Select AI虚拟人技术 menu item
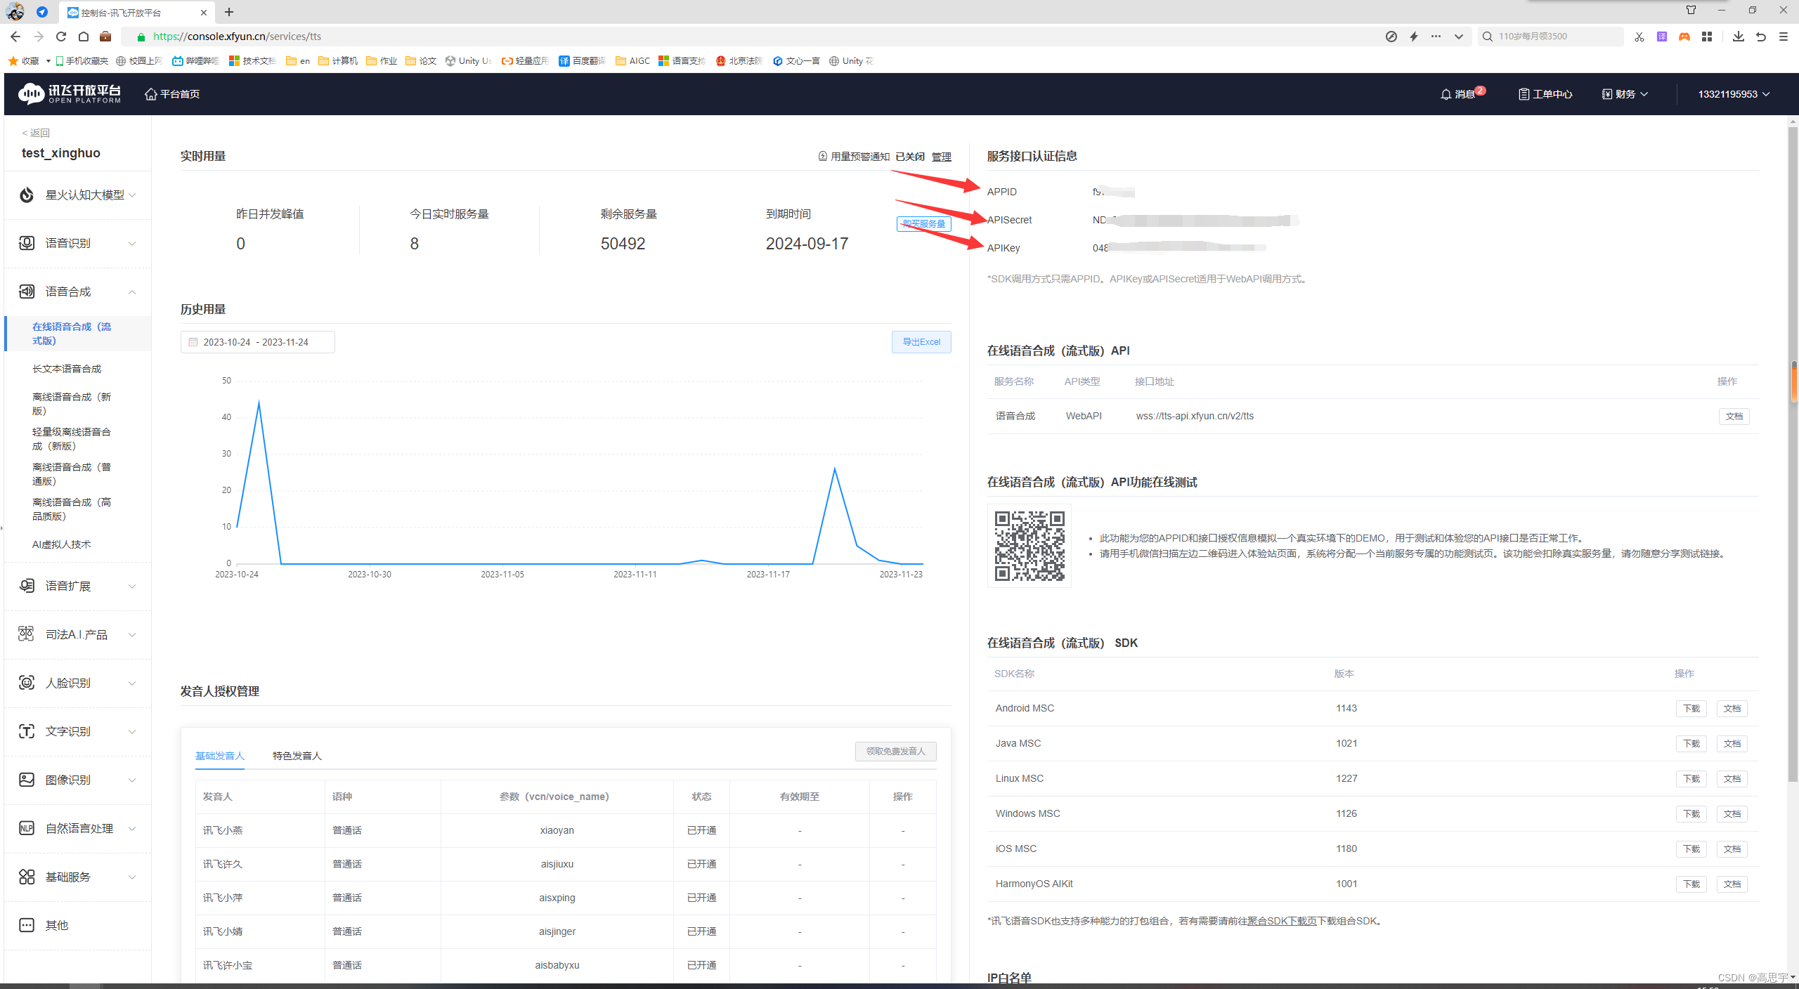The height and width of the screenshot is (989, 1799). tap(62, 544)
